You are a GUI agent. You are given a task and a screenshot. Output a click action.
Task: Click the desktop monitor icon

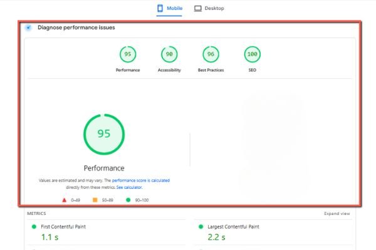pos(198,8)
